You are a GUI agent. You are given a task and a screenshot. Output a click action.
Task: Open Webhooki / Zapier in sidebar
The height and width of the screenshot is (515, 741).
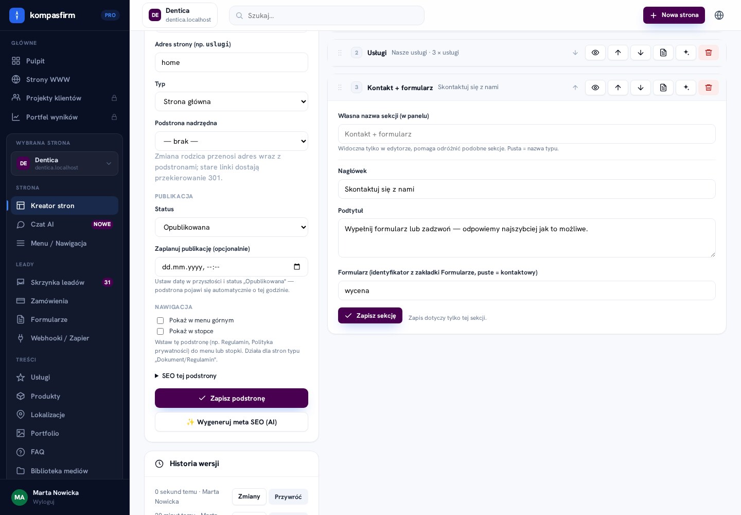pos(64,338)
